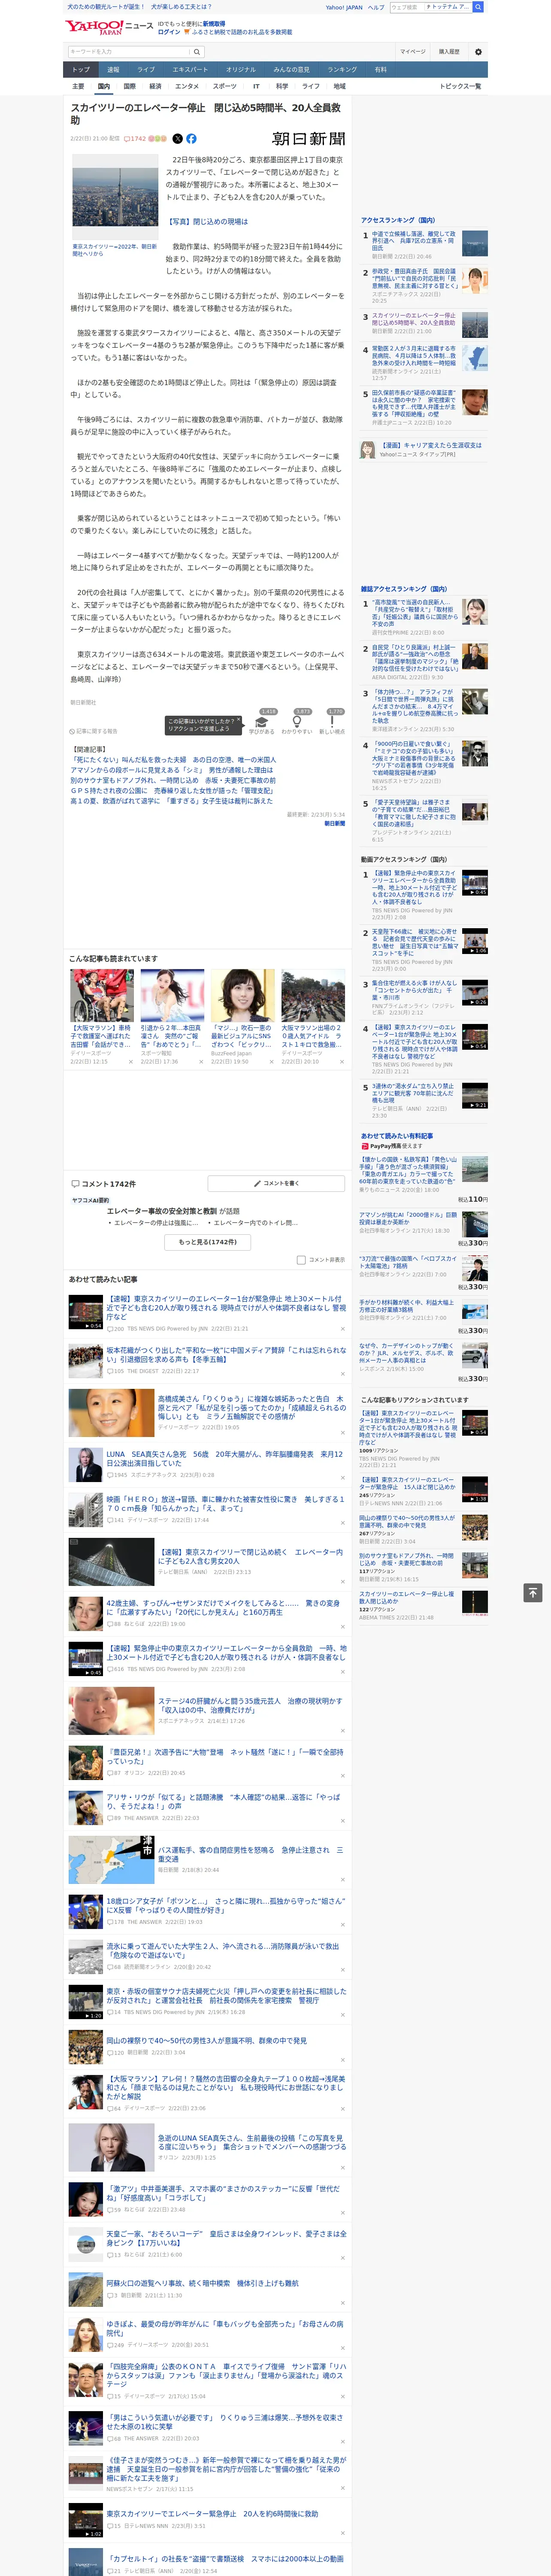551x2576 pixels.
Task: Click the ヘルプ link in header
Action: [376, 7]
